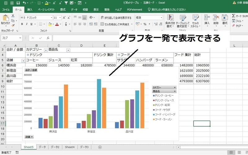Screen dimensions: 248x155
Task: Open the カテゴリー pivot filter dropdown in row 3
Action: click(x=46, y=50)
